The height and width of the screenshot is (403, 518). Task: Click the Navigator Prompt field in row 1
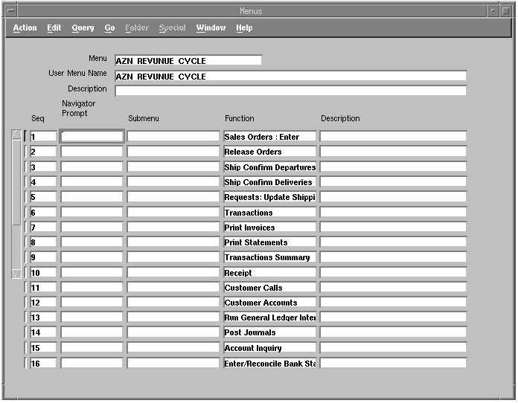pyautogui.click(x=92, y=136)
